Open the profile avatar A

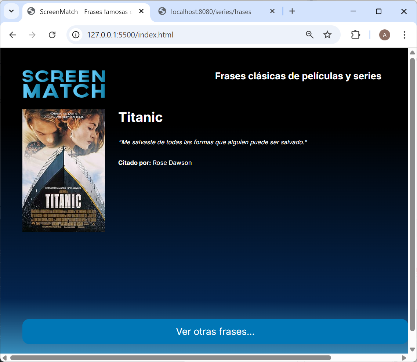click(x=385, y=35)
